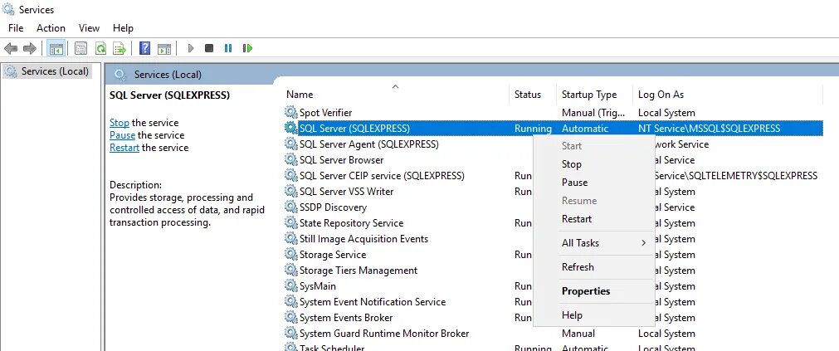Image resolution: width=839 pixels, height=351 pixels.
Task: Click the Restart Service toolbar icon
Action: (x=247, y=48)
